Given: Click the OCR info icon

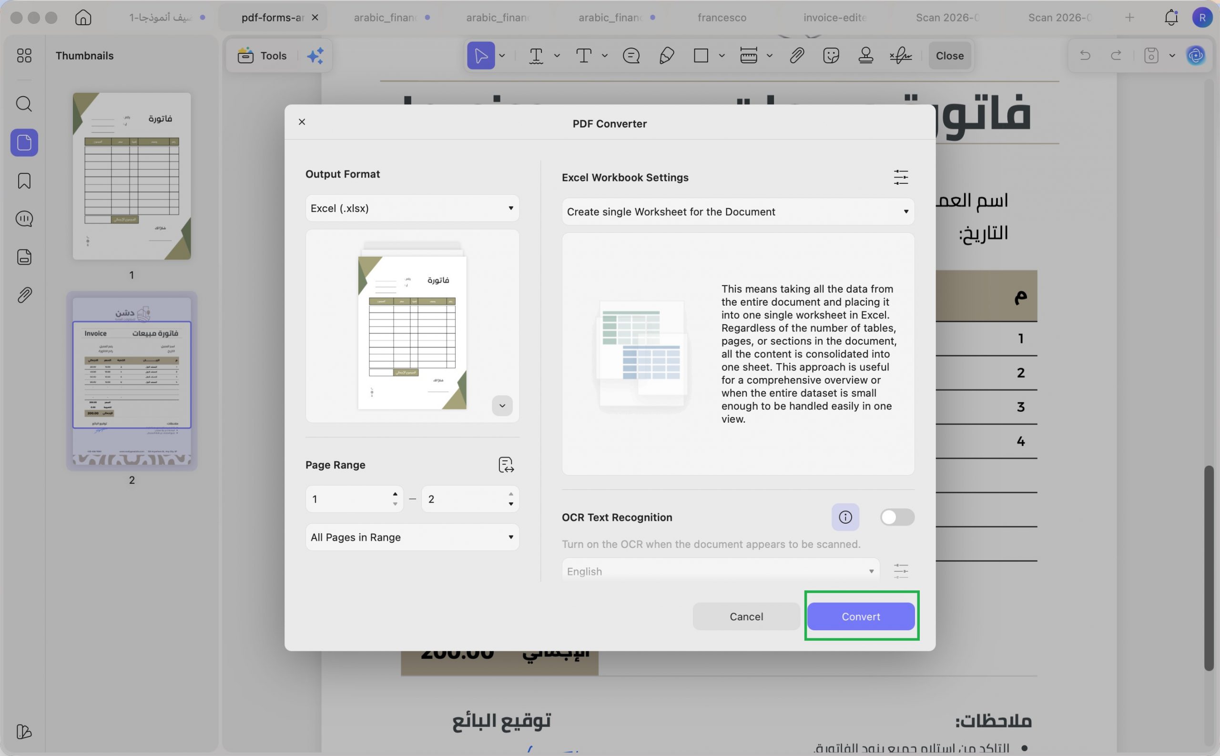Looking at the screenshot, I should (x=844, y=517).
